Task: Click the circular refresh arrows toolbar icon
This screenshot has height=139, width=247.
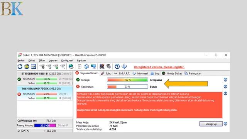Action: coord(20,66)
